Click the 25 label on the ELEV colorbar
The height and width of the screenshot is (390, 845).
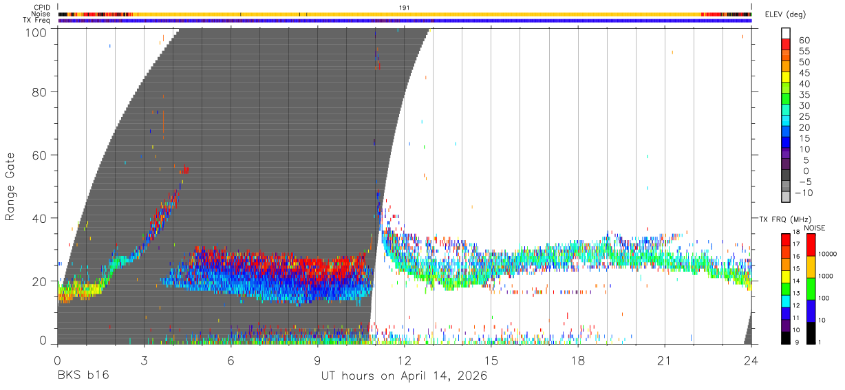click(x=804, y=116)
